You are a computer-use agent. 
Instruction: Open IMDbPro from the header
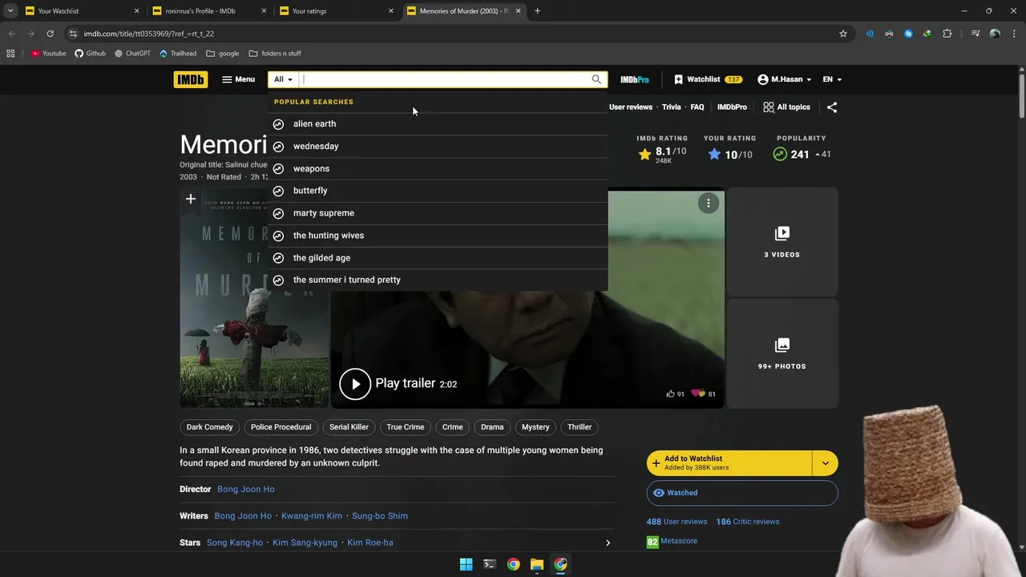point(635,79)
